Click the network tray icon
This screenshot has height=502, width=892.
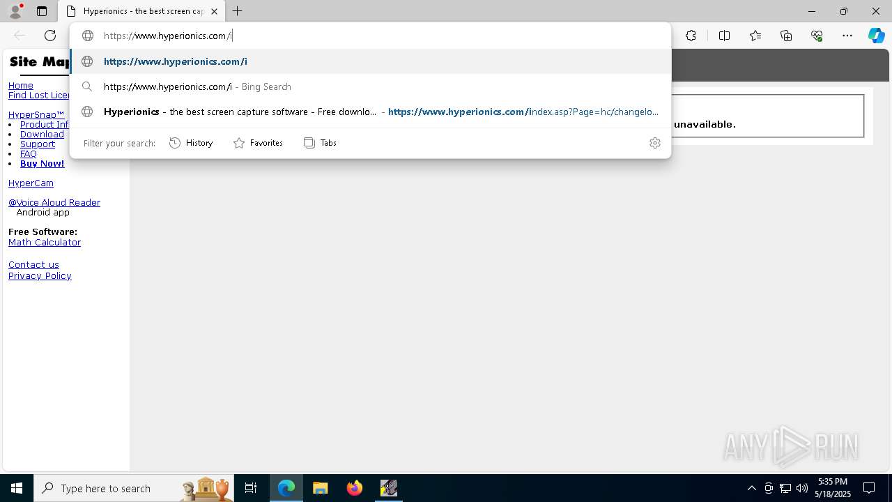pos(785,488)
